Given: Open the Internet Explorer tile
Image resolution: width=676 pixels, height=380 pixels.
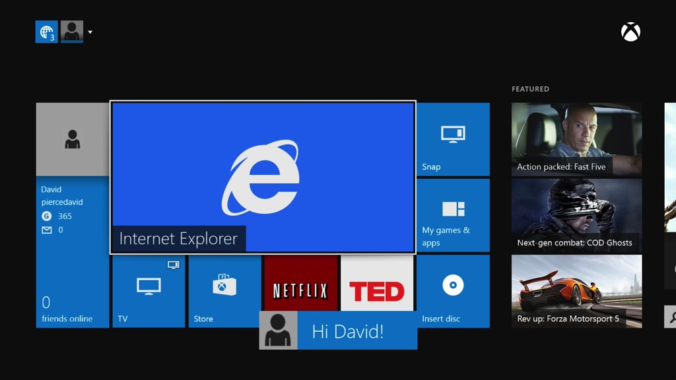Looking at the screenshot, I should (263, 177).
